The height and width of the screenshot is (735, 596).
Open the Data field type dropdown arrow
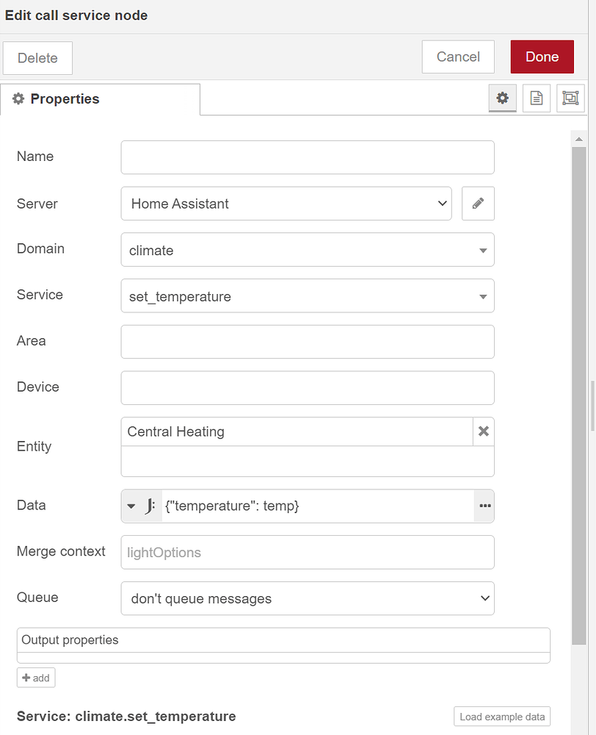click(132, 506)
